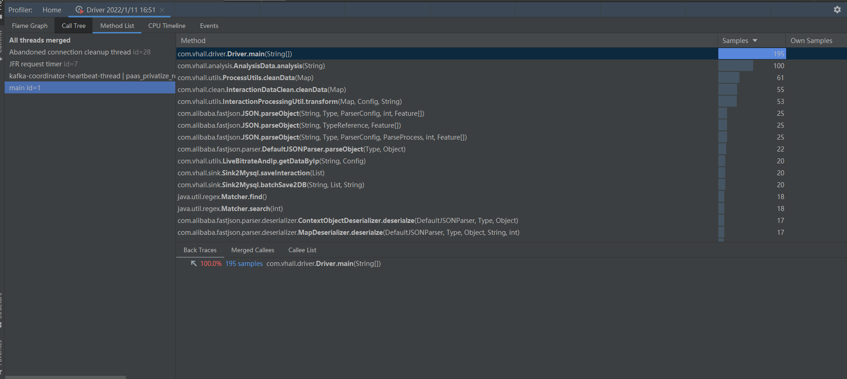The height and width of the screenshot is (379, 847).
Task: Click the Driver snapshot profiler icon
Action: 79,10
